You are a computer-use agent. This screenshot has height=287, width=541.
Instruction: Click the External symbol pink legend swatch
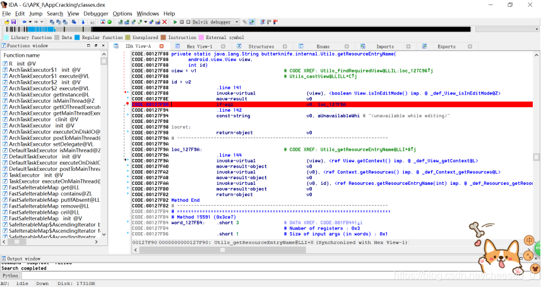(x=201, y=37)
